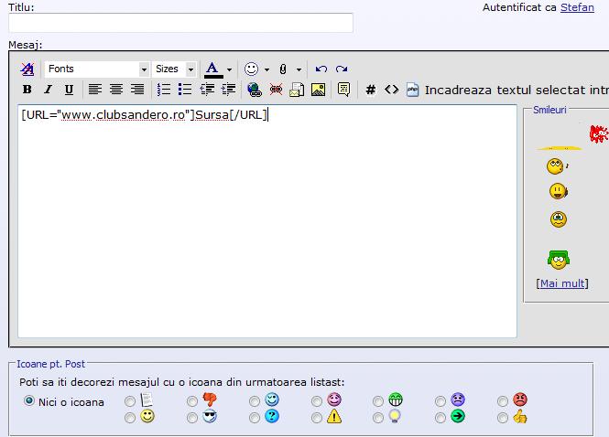Screen dimensions: 609x437
Task: Click into the Titlu input field
Action: [x=180, y=24]
